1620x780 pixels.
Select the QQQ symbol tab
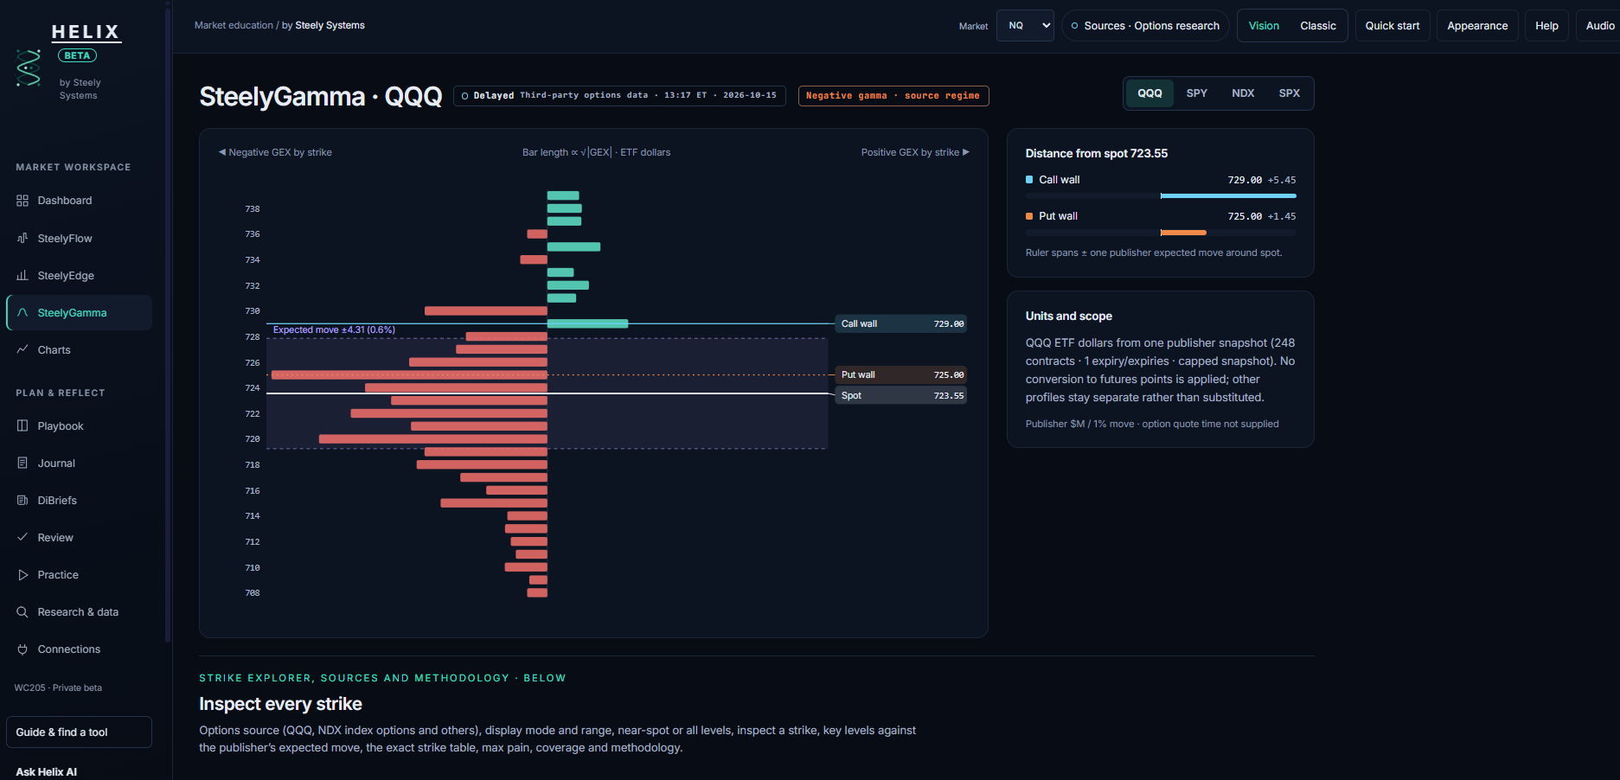(x=1149, y=93)
